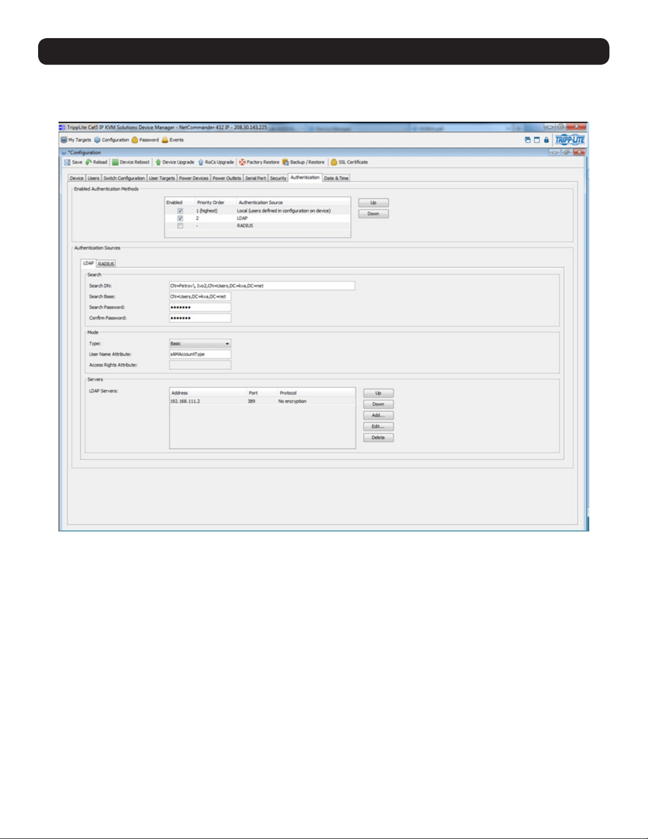Open the Date & Time tab
The width and height of the screenshot is (648, 839).
pos(336,178)
